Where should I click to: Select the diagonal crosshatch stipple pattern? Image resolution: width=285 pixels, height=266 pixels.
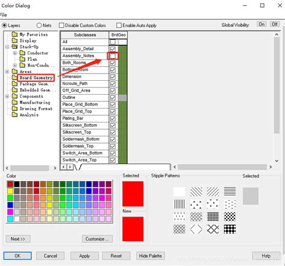click(196, 217)
